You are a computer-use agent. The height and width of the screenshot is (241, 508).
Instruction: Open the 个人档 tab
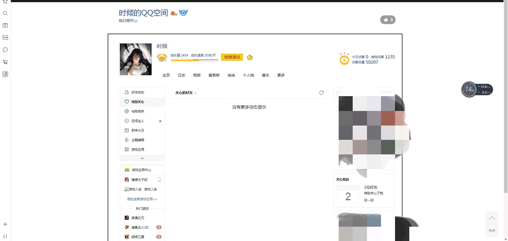(x=248, y=75)
